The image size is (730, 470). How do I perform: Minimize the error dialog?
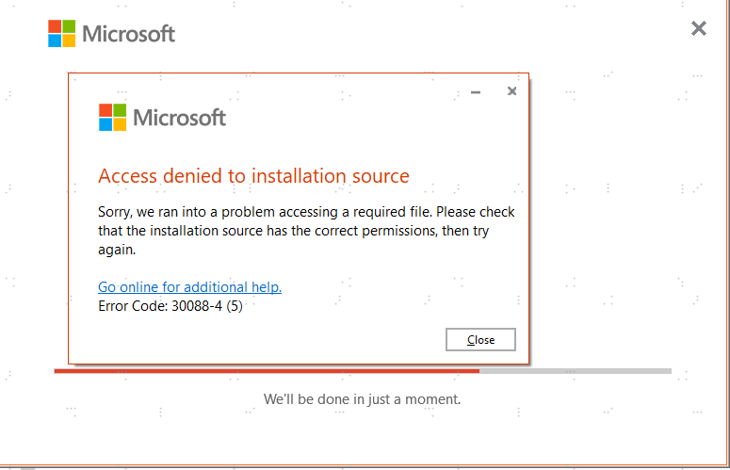click(x=476, y=92)
